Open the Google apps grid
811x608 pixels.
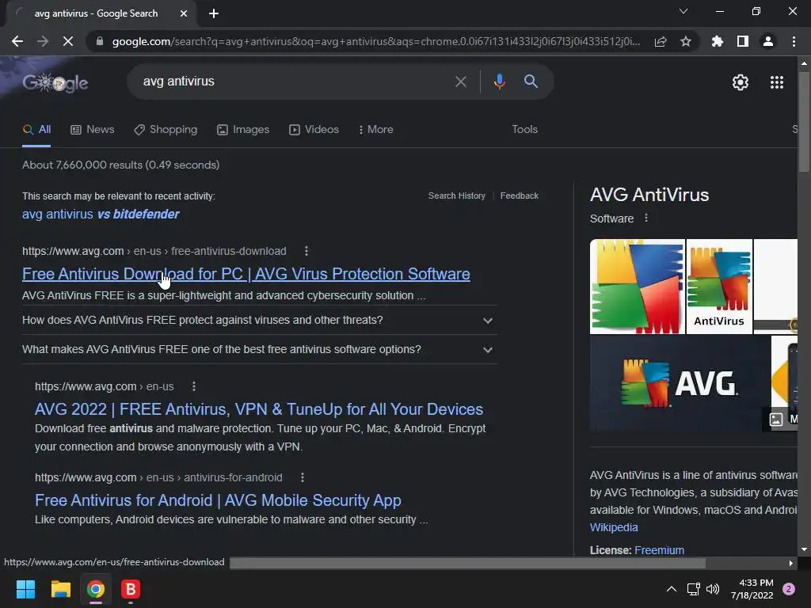pyautogui.click(x=776, y=82)
